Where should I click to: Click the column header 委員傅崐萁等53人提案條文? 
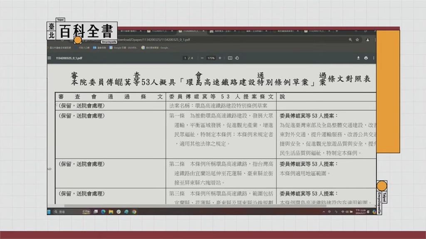point(221,97)
